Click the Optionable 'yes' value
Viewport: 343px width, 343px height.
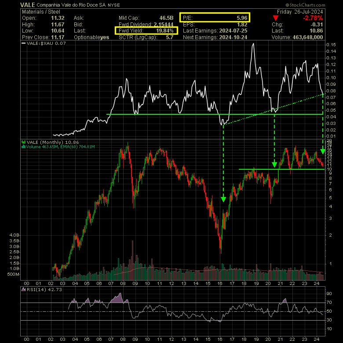coord(105,37)
